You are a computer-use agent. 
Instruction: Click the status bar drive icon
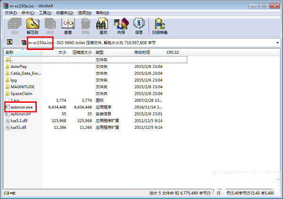pos(6,193)
